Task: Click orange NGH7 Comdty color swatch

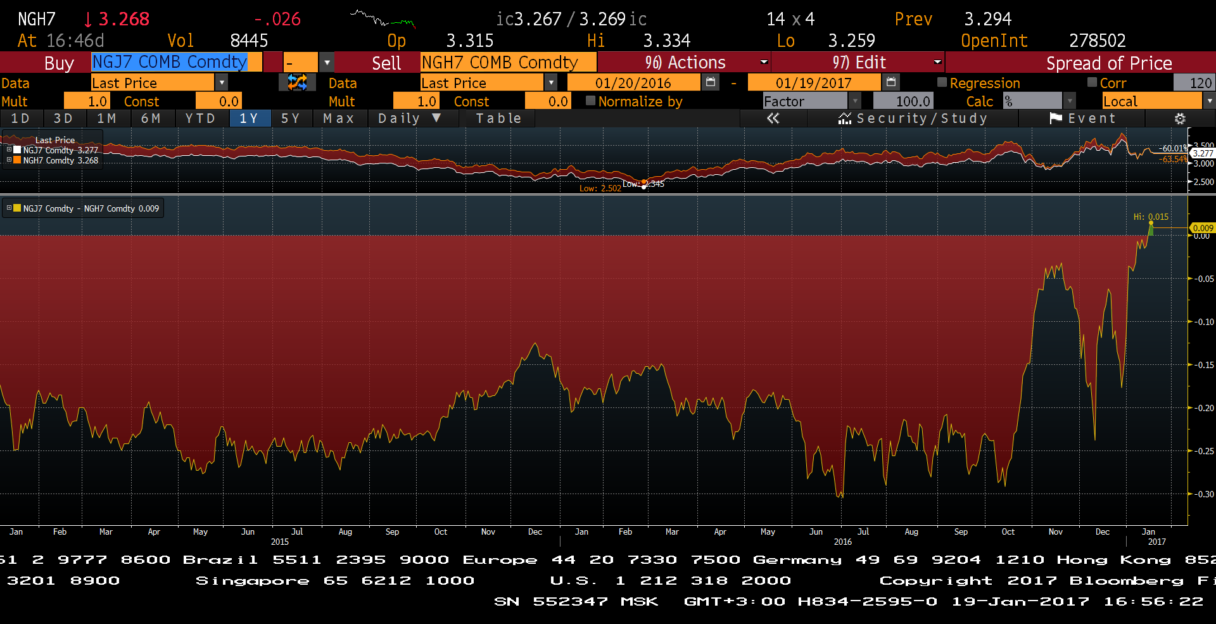Action: (x=18, y=160)
